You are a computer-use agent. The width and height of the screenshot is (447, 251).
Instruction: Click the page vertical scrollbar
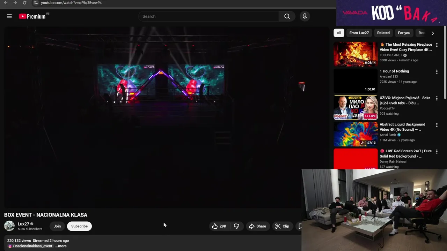[445, 63]
